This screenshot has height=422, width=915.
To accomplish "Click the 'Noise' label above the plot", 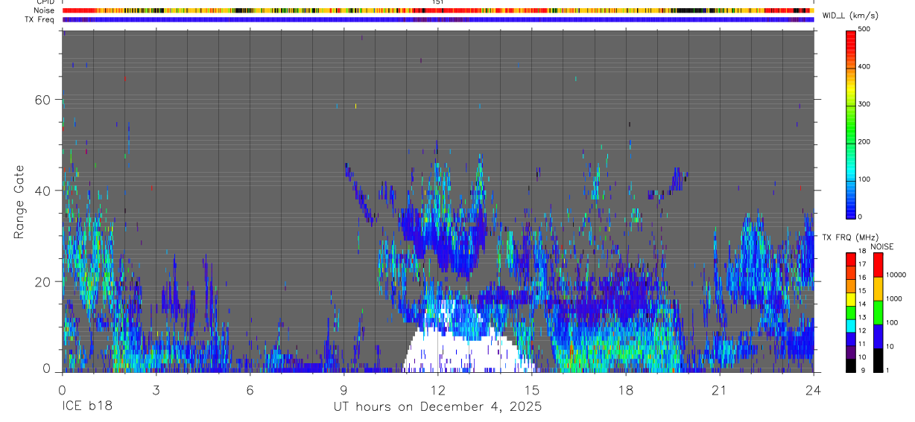I will pyautogui.click(x=44, y=10).
